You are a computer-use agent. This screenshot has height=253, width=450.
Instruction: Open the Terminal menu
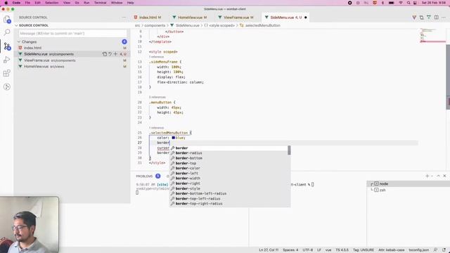pyautogui.click(x=100, y=3)
